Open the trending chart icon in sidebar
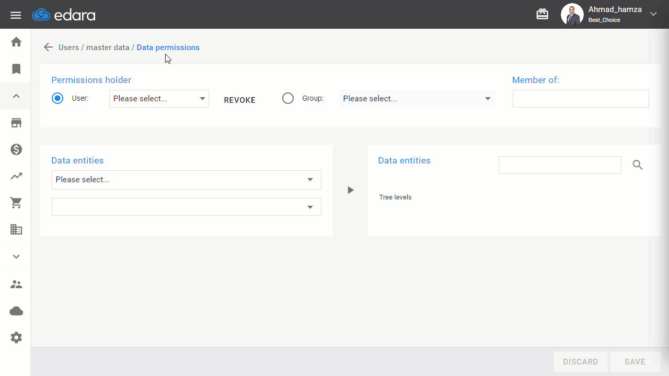 click(x=16, y=177)
